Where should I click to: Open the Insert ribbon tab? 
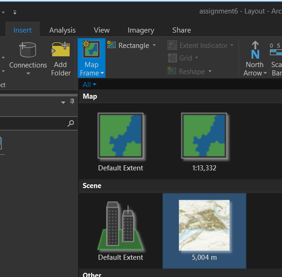pos(22,30)
